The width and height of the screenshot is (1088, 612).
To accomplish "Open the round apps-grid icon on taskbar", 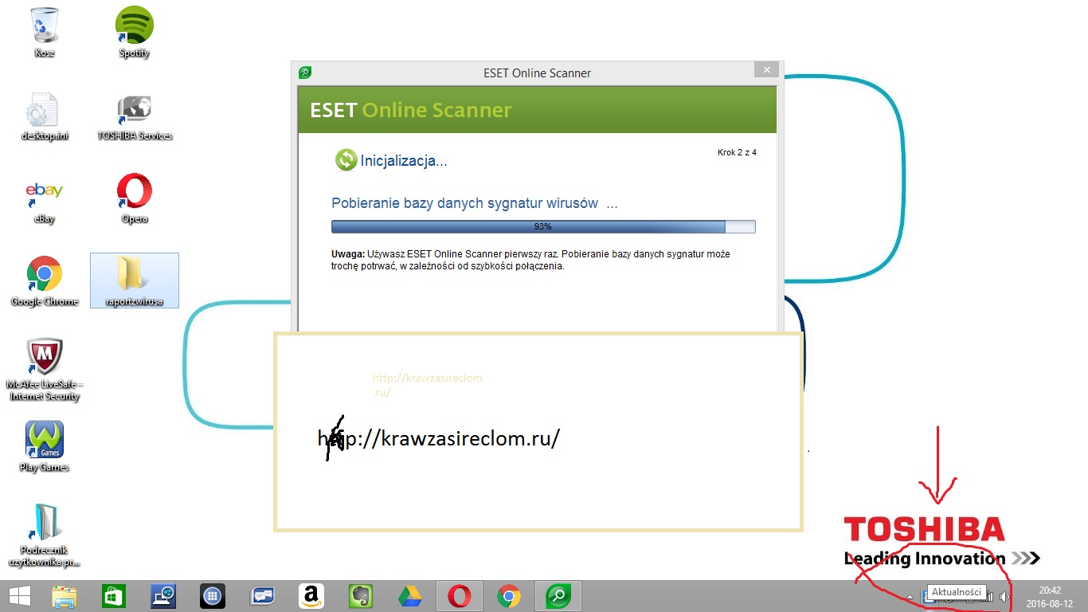I will pyautogui.click(x=213, y=596).
